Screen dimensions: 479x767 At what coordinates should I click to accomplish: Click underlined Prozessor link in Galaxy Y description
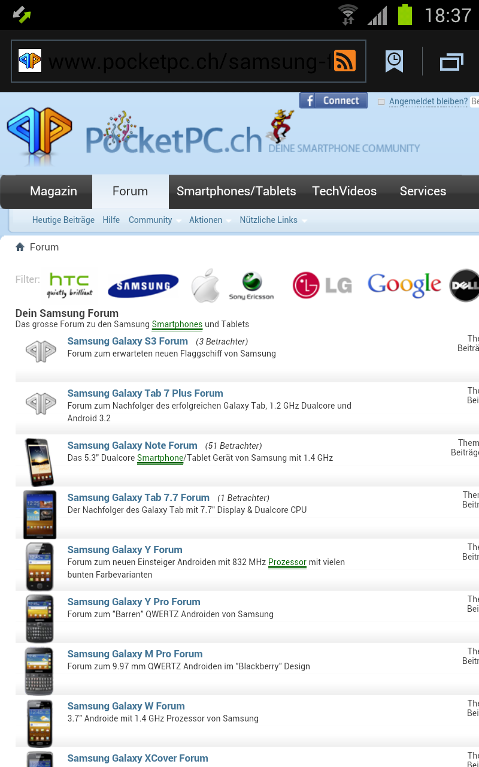[287, 562]
